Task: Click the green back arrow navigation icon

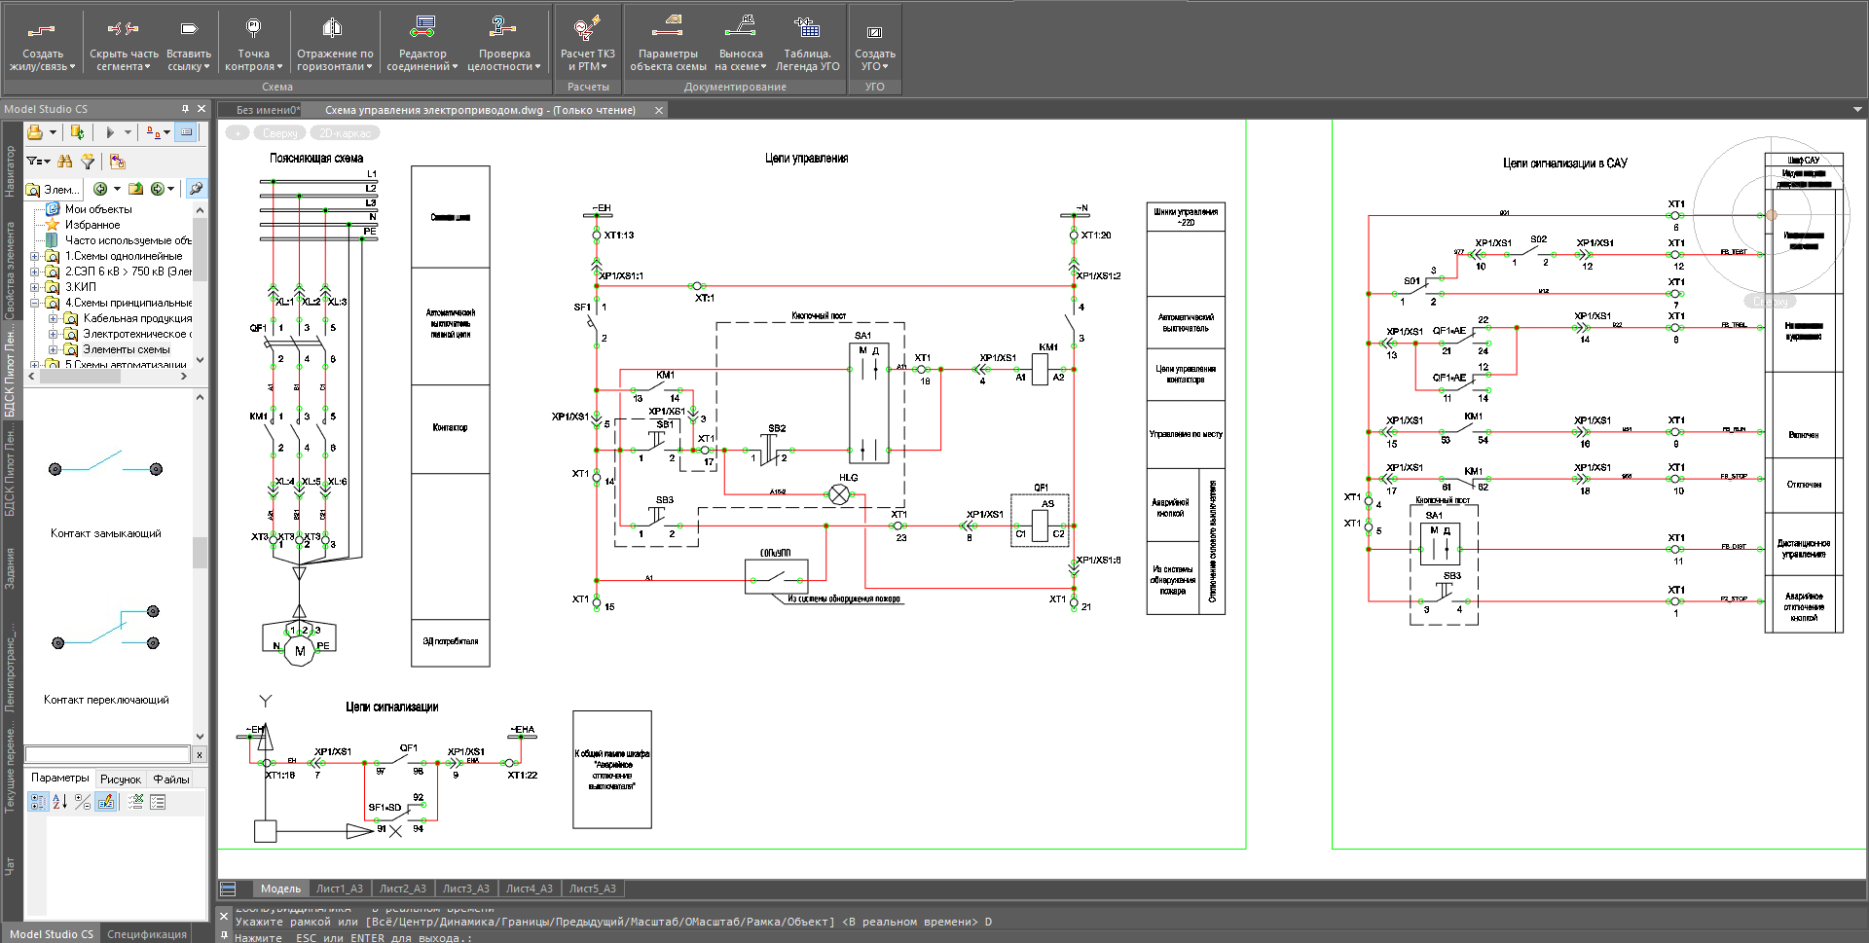Action: (100, 189)
